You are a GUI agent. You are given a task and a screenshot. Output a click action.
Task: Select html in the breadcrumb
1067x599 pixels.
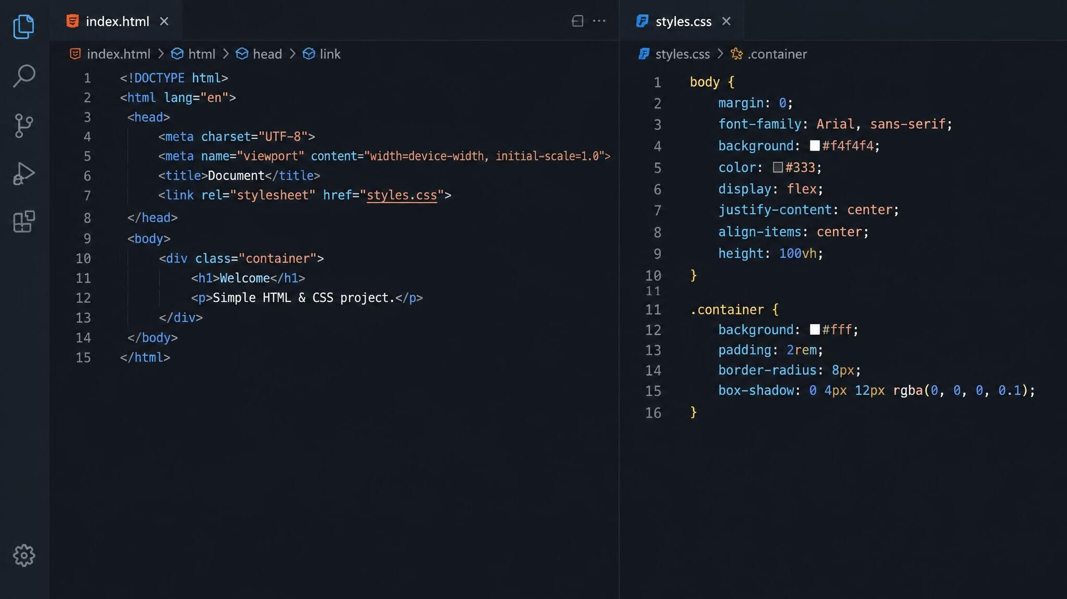pyautogui.click(x=202, y=54)
